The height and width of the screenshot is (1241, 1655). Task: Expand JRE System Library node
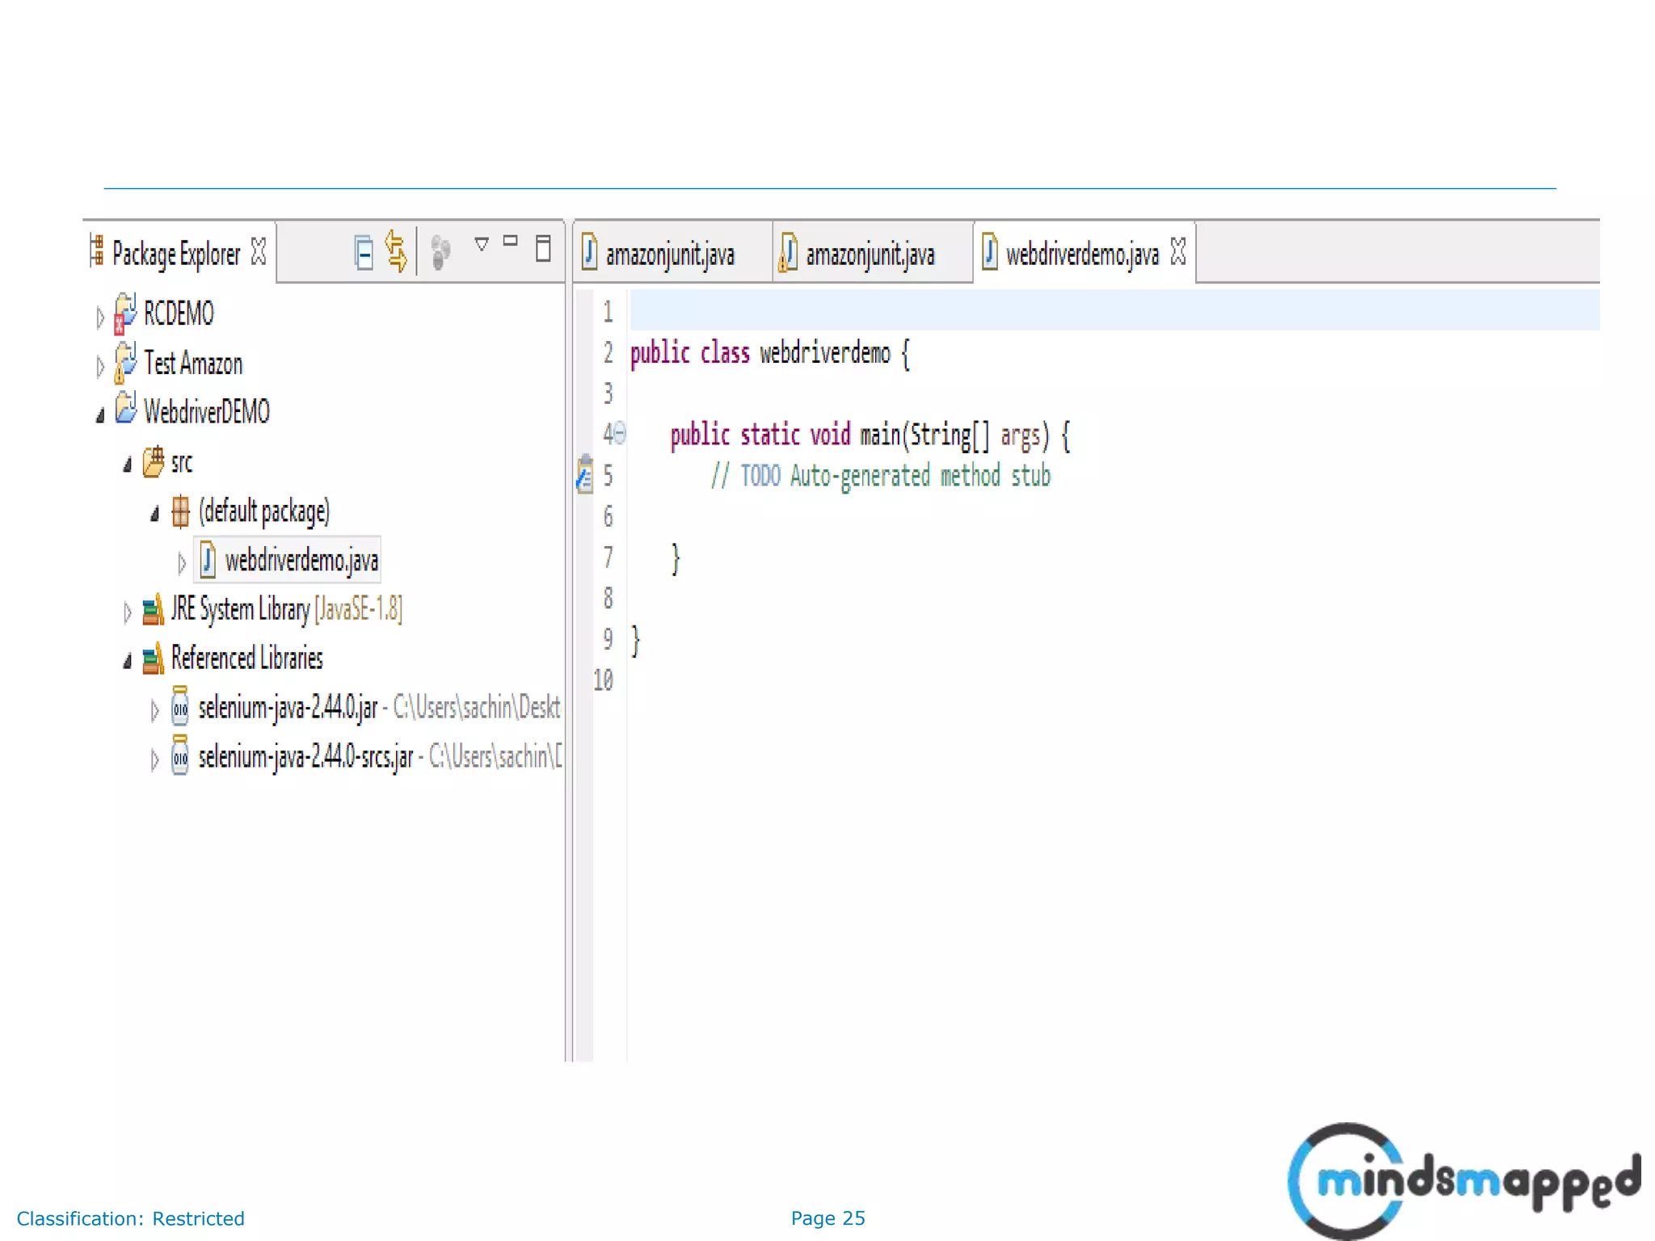click(x=127, y=612)
